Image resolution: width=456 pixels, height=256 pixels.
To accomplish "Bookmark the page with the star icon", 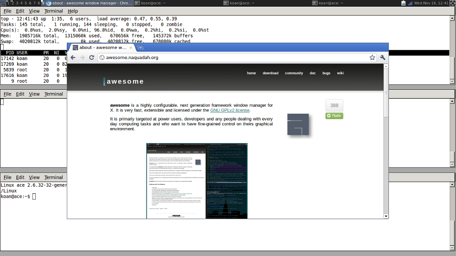I will click(x=372, y=57).
